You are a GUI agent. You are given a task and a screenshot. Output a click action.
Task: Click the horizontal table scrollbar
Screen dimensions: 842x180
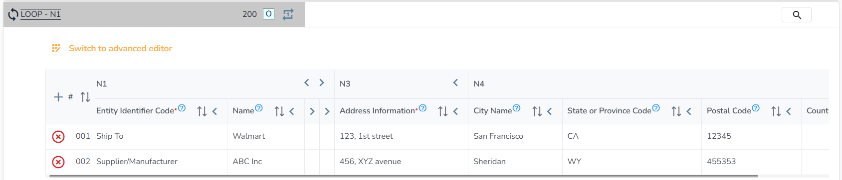[x=403, y=176]
